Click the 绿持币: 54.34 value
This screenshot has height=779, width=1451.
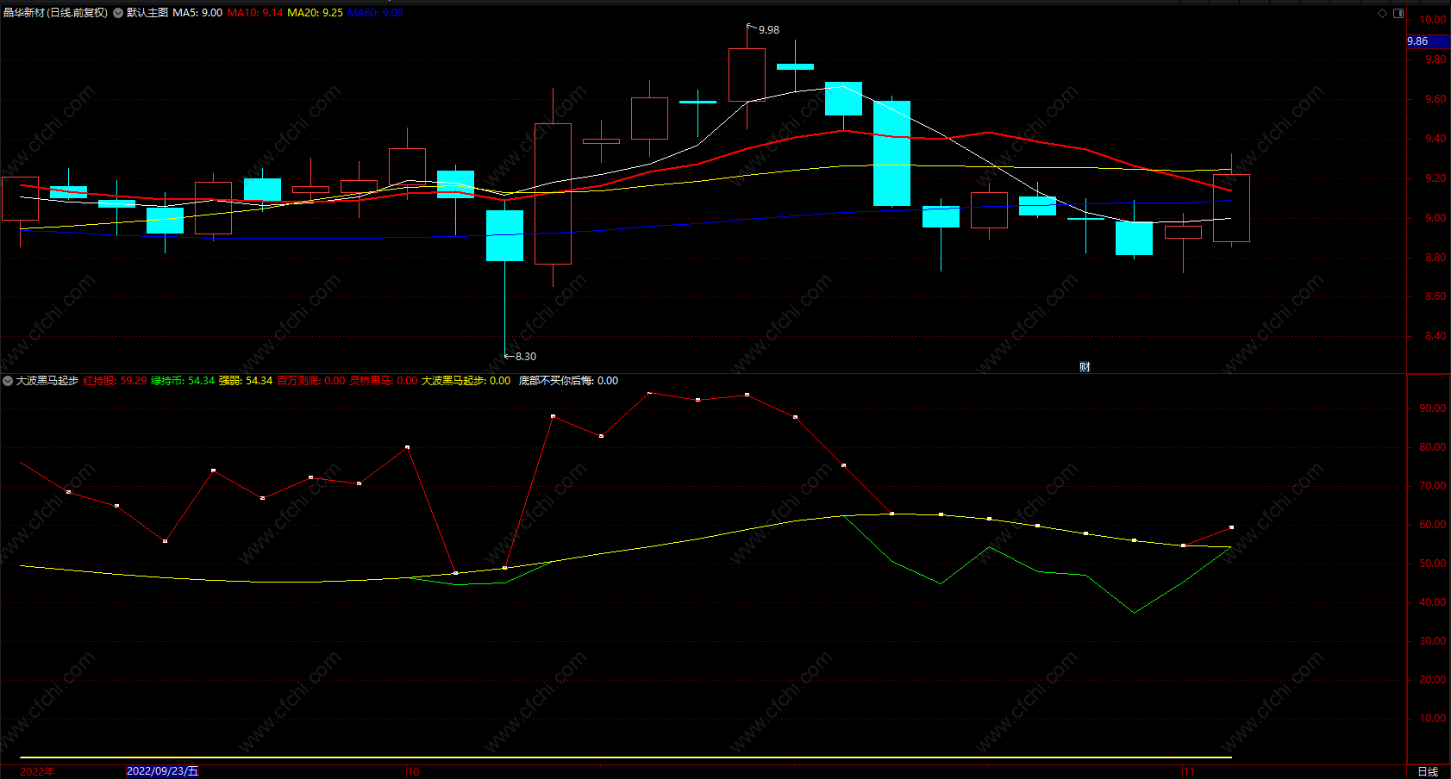click(x=183, y=381)
